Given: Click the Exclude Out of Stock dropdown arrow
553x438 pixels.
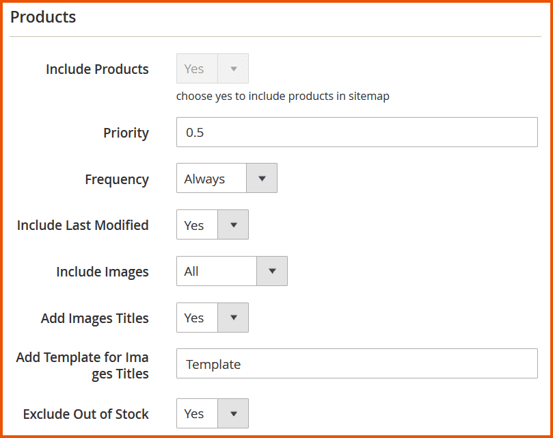Looking at the screenshot, I should [x=234, y=413].
